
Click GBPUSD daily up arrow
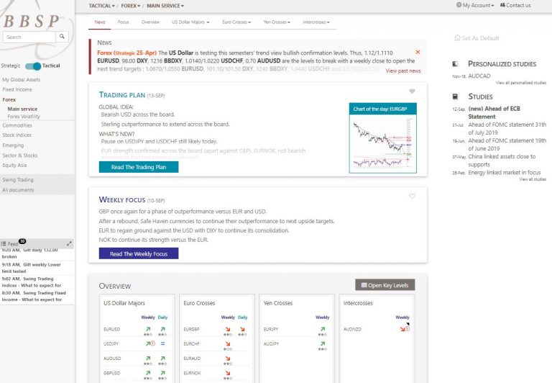click(162, 372)
